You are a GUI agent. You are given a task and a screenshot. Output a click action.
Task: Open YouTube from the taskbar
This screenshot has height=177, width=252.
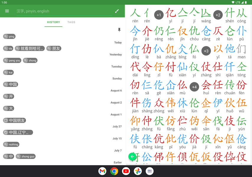(x=126, y=171)
